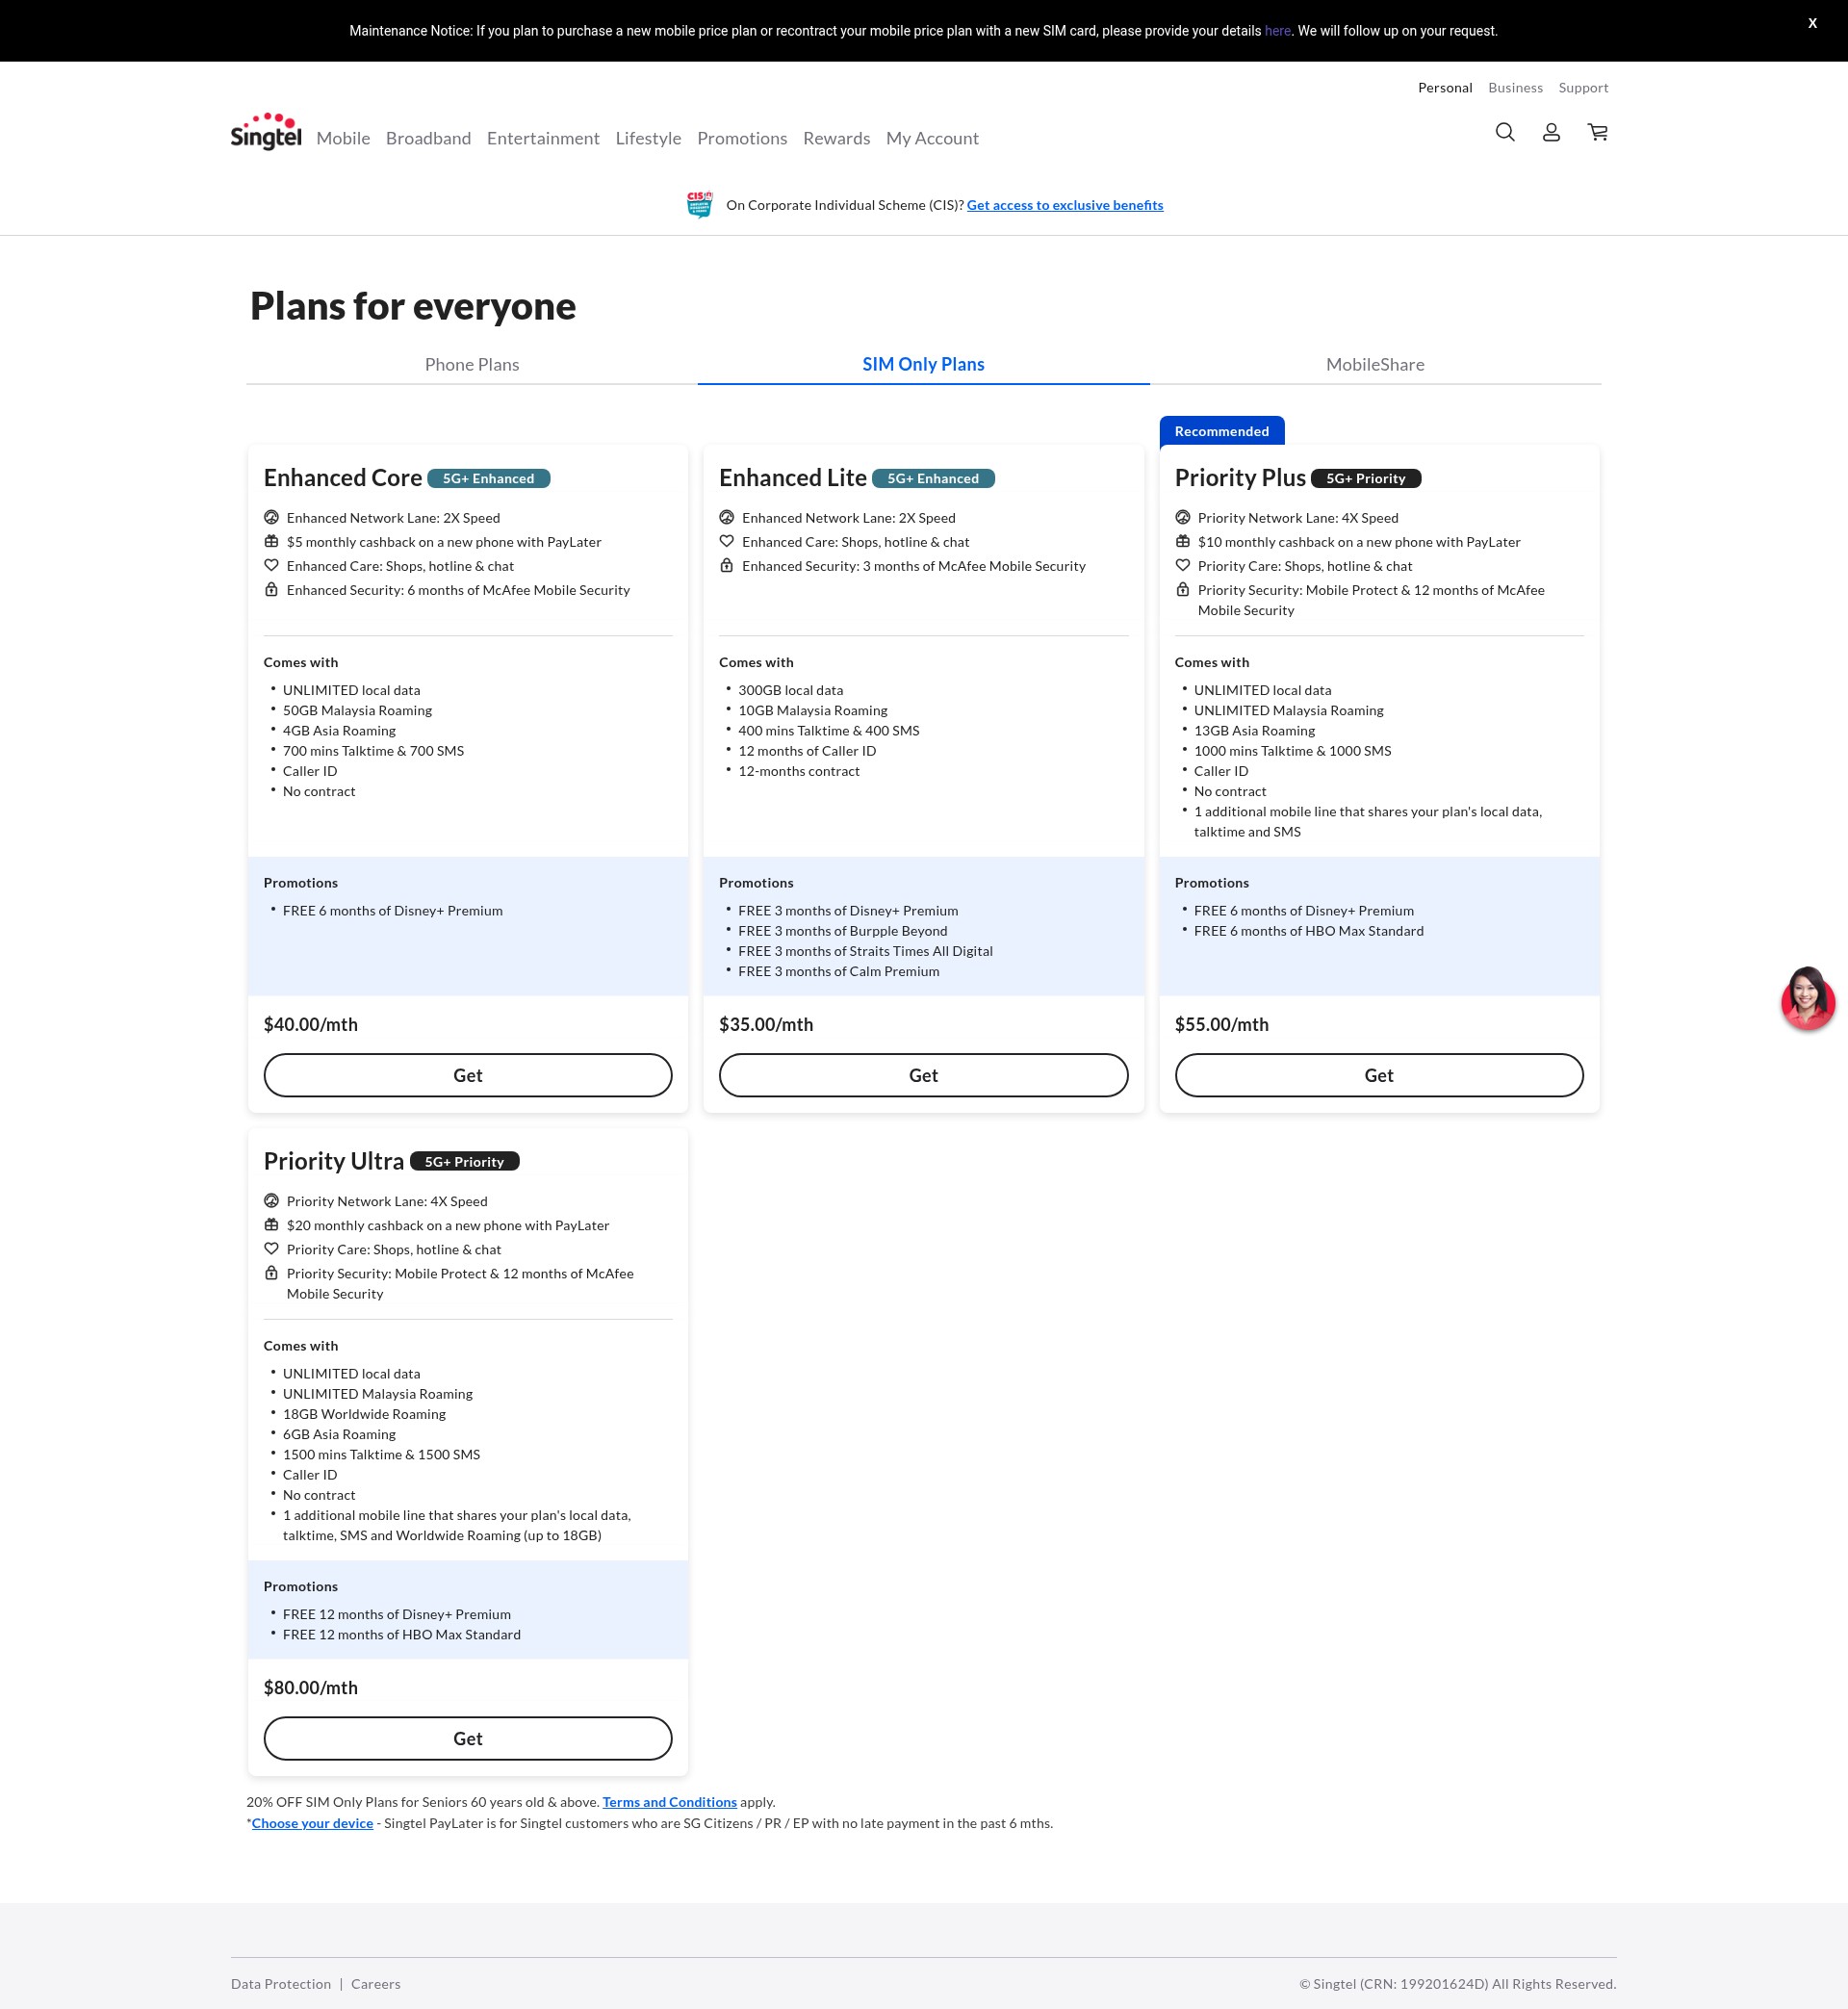Get the Enhanced Core $40 plan
1848x2009 pixels.
coord(468,1075)
